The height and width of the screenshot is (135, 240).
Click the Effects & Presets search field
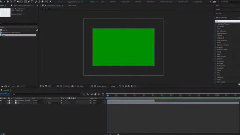[228, 21]
